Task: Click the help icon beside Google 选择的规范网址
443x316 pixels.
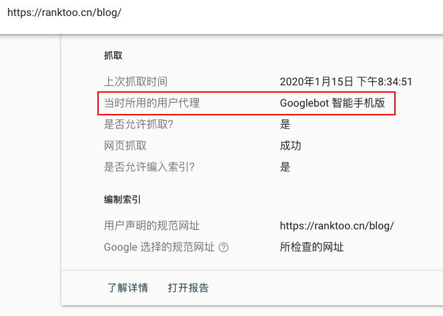Action: [x=224, y=247]
